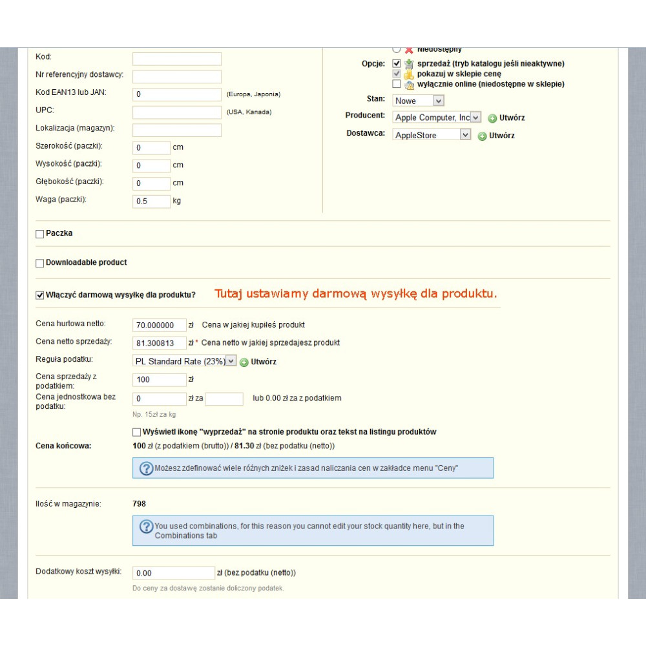Click the '(USA, Kanada)' note
Image resolution: width=646 pixels, height=646 pixels.
click(x=249, y=112)
